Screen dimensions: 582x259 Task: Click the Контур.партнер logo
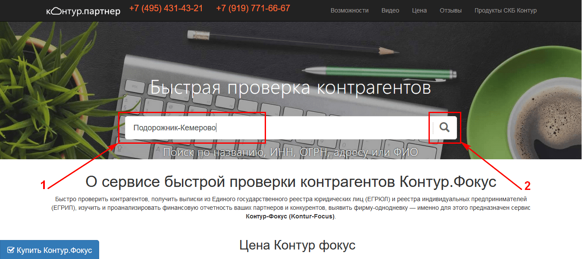(x=83, y=11)
